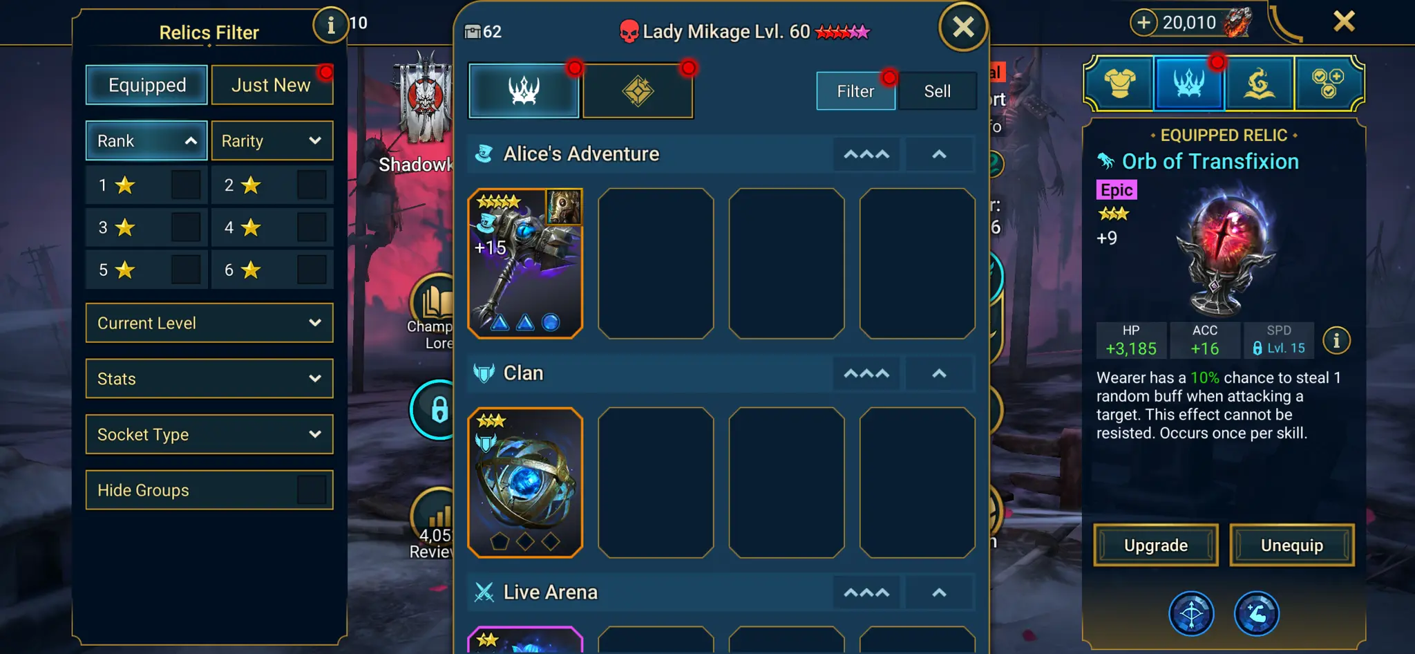Check the 6 star rank box
This screenshot has width=1415, height=654.
click(x=312, y=270)
